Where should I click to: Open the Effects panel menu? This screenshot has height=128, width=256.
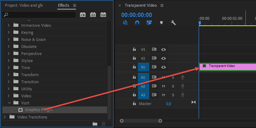[75, 6]
